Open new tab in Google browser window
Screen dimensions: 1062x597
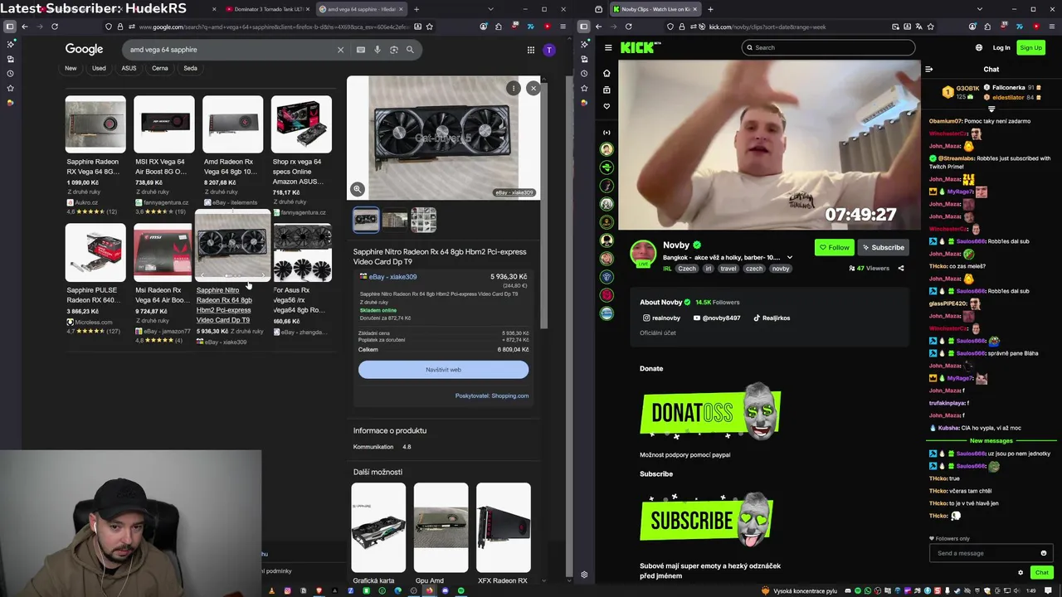(x=417, y=9)
